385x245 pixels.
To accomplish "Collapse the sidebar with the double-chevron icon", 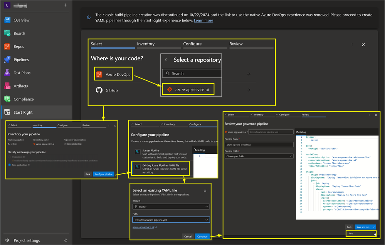I will (x=66, y=240).
